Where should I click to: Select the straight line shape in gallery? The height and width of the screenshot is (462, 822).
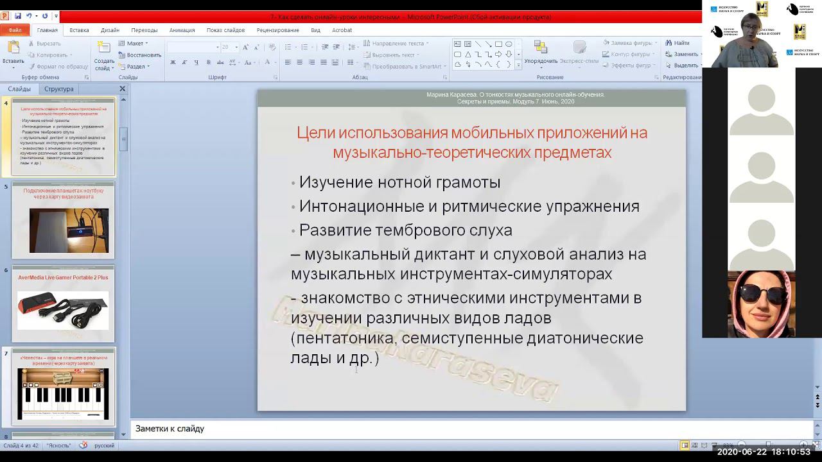(x=478, y=44)
